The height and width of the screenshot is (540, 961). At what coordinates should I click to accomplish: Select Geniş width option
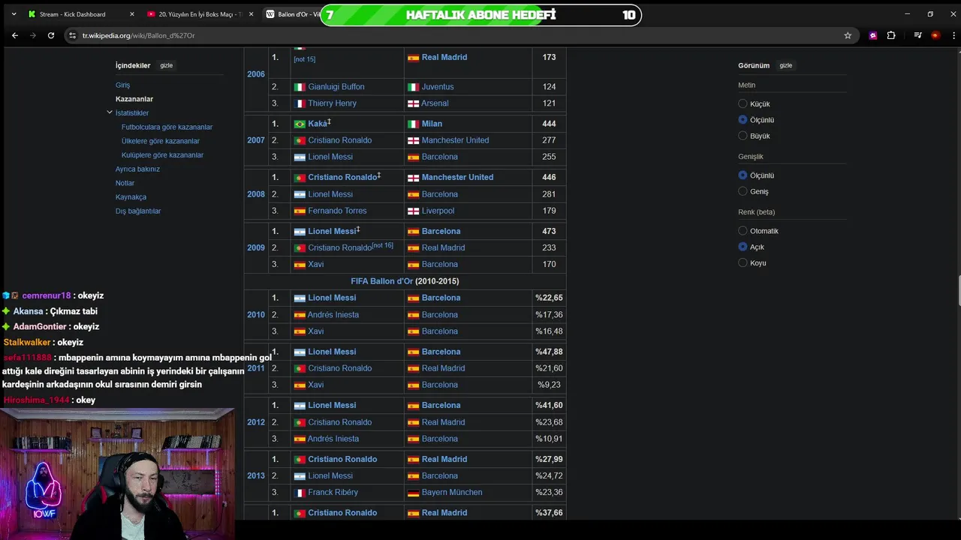click(x=743, y=191)
